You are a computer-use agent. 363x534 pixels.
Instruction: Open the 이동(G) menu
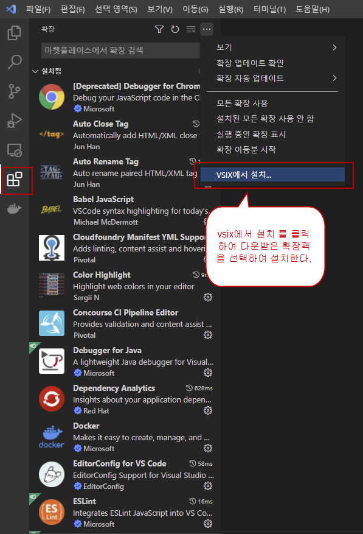point(195,9)
